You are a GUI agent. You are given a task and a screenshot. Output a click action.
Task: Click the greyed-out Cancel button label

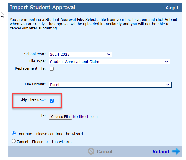(x=104, y=152)
